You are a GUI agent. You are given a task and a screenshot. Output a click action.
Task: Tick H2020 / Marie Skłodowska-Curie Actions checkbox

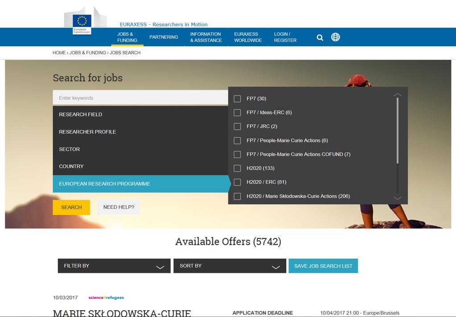tap(237, 196)
